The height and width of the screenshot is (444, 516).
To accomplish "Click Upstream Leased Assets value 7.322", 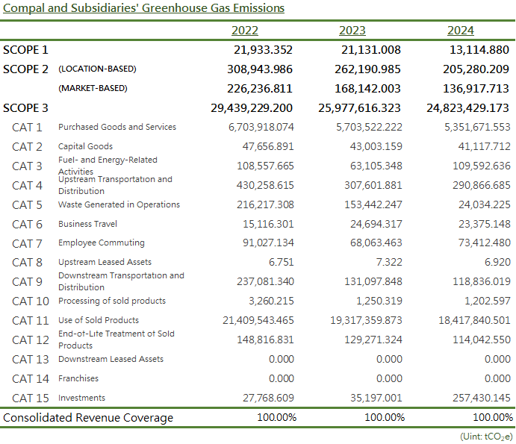I will tap(389, 263).
